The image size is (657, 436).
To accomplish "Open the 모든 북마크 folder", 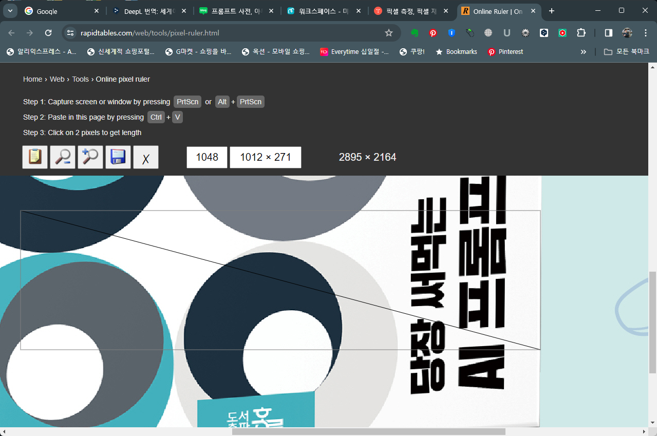I will tap(627, 52).
